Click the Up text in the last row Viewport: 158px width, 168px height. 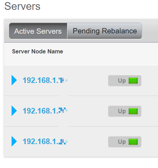(x=122, y=142)
